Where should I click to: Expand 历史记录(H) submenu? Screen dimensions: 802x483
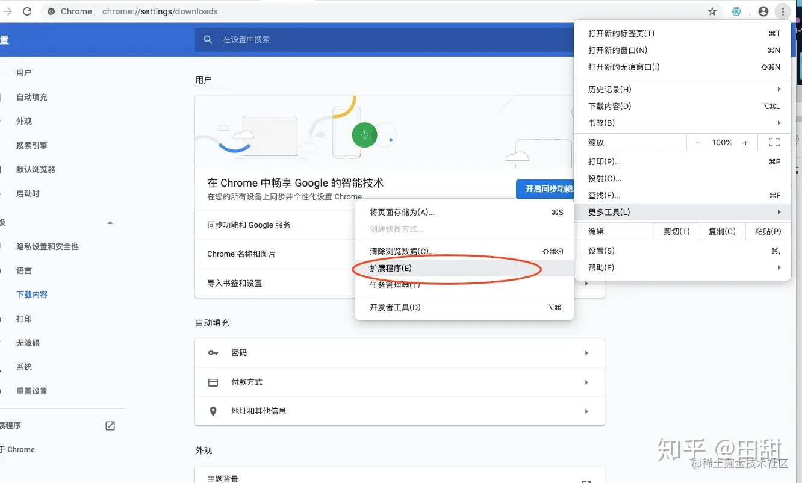click(x=779, y=89)
